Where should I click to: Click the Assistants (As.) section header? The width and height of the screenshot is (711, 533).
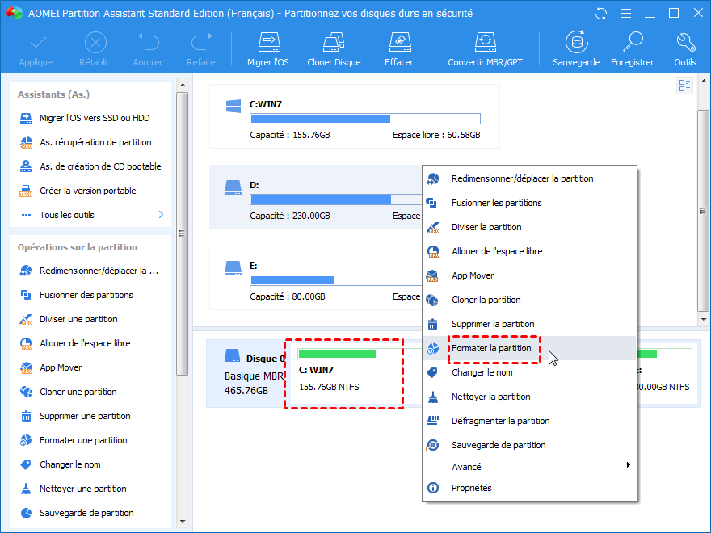53,94
